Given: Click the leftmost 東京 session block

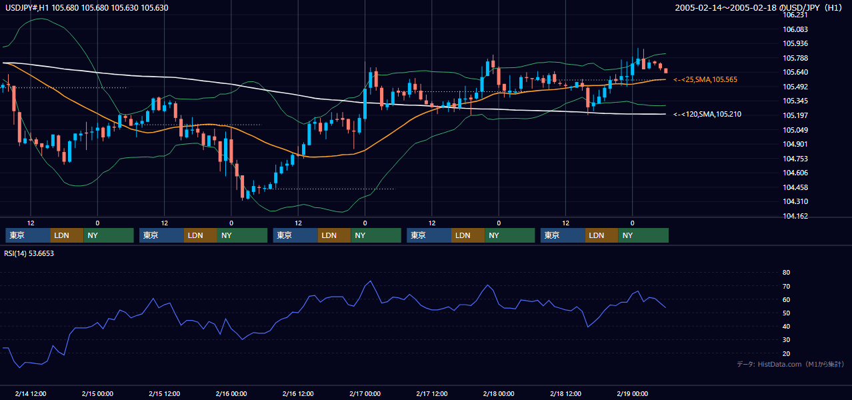Looking at the screenshot, I should [x=28, y=235].
